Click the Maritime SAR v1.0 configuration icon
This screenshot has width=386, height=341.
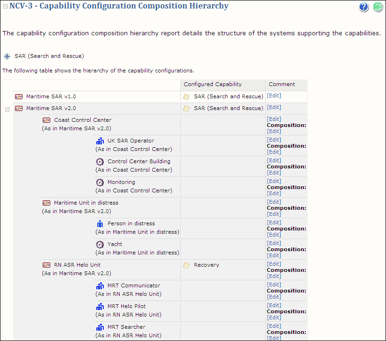click(19, 96)
